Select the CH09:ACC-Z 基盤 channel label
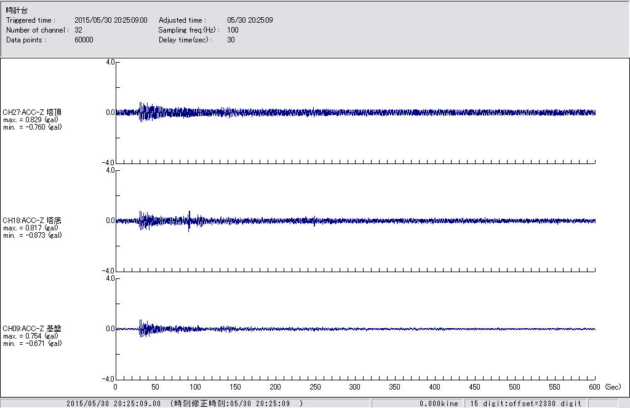The height and width of the screenshot is (408, 630). (x=32, y=329)
